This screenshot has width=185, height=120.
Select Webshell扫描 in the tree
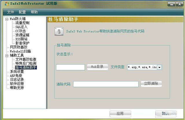21,51
